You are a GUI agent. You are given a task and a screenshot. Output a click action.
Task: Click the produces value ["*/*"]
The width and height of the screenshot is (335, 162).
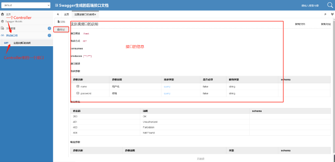click(x=87, y=56)
